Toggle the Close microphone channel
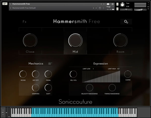This screenshot has width=151, height=118. coord(30,52)
